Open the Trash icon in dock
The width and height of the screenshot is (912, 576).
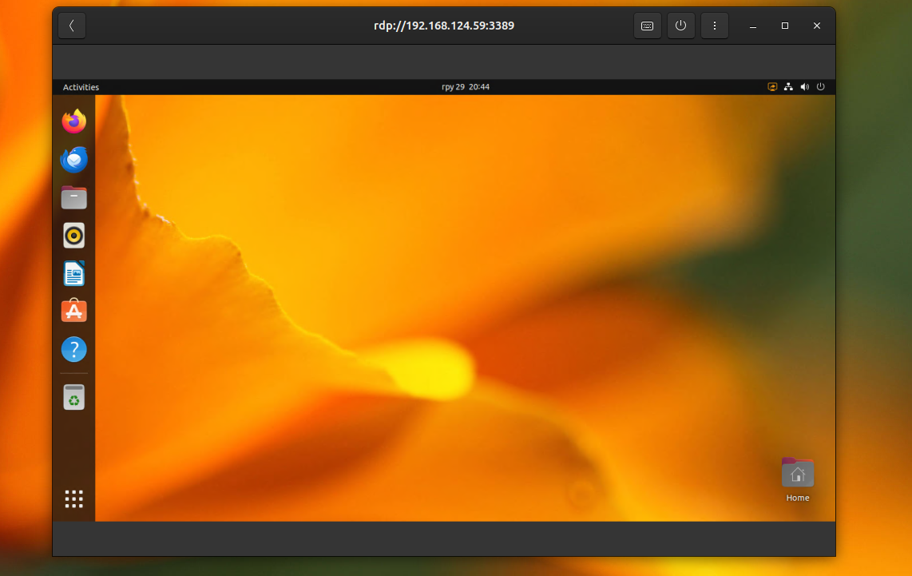tap(73, 397)
